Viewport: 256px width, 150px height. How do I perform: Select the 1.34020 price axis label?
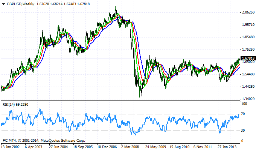(248, 99)
